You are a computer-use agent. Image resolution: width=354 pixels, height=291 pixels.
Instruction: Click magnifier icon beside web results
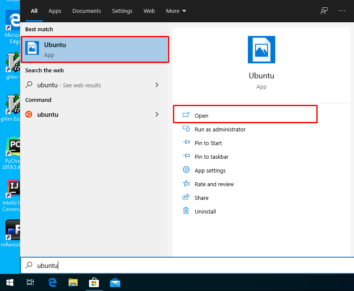[x=29, y=85]
